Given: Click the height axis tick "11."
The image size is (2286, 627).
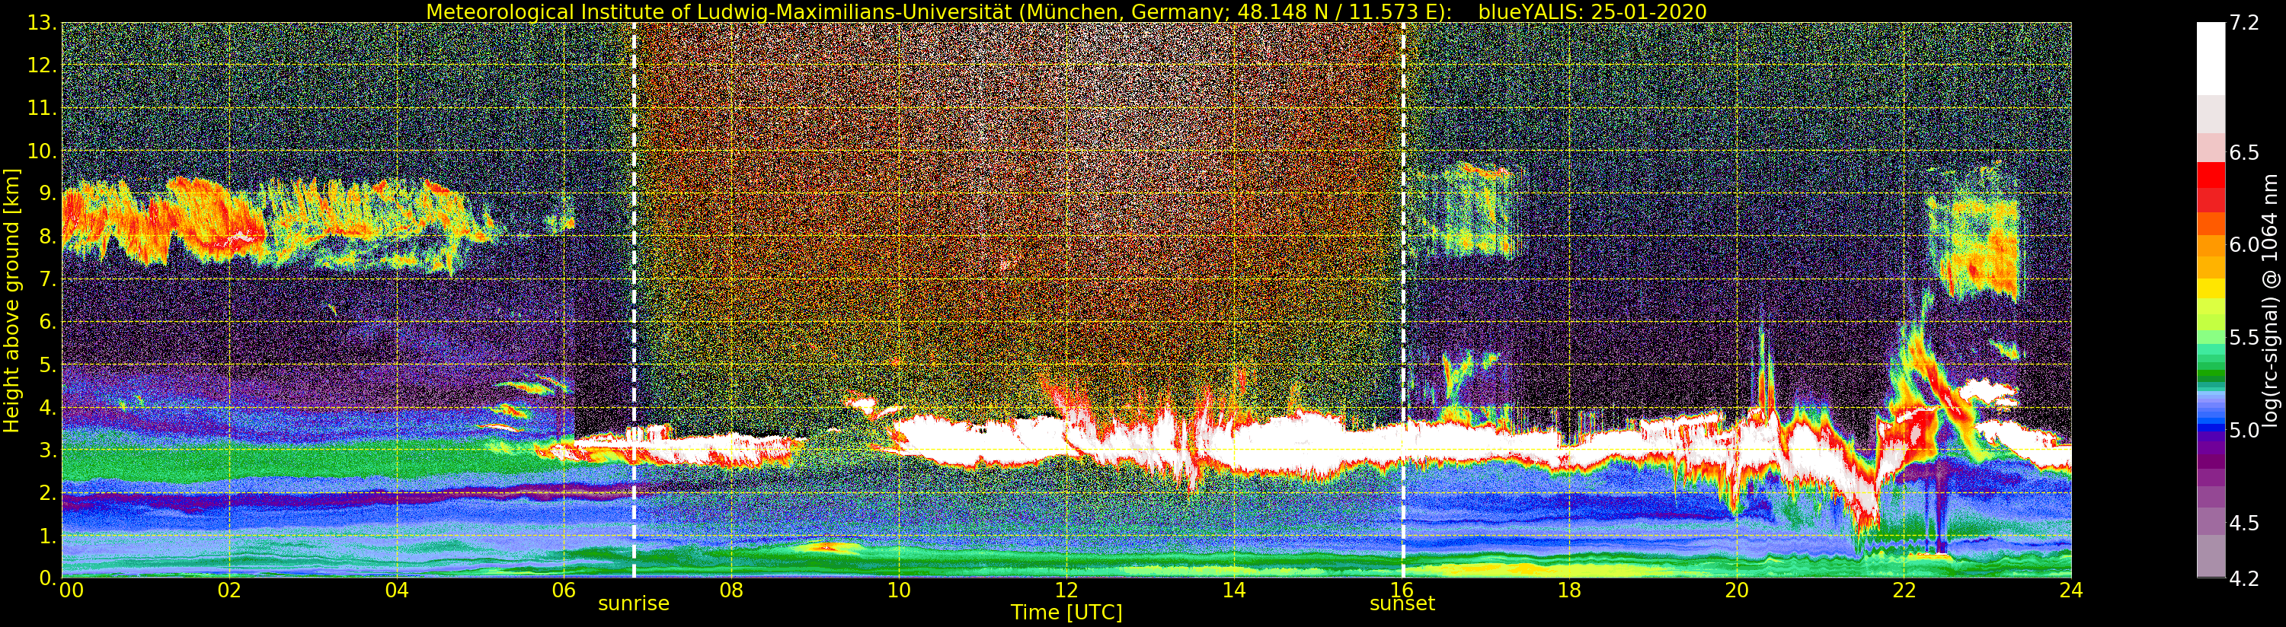Looking at the screenshot, I should coord(43,108).
